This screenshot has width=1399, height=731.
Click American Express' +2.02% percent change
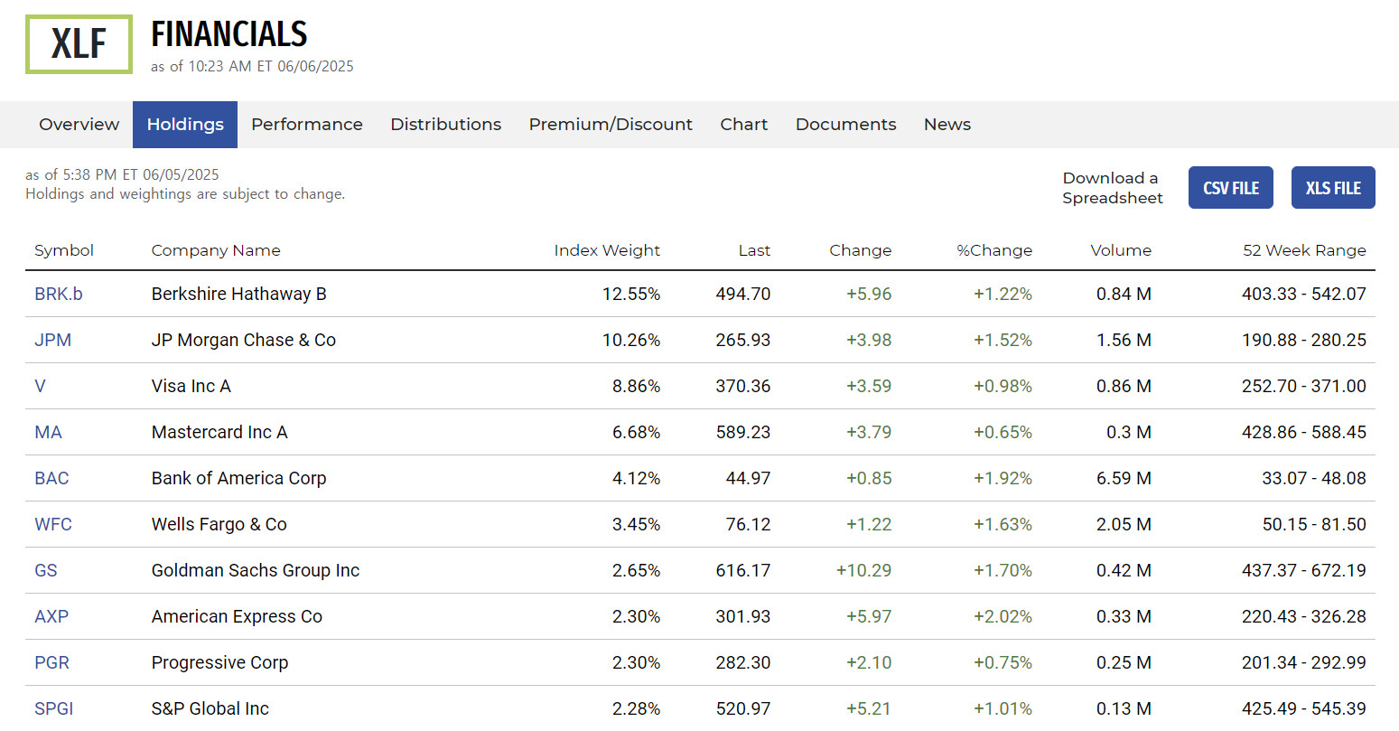[1003, 617]
